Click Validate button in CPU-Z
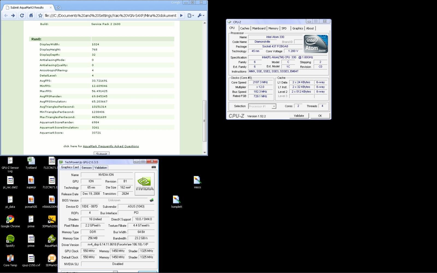Viewport: 437px width, 273px height. point(299,116)
